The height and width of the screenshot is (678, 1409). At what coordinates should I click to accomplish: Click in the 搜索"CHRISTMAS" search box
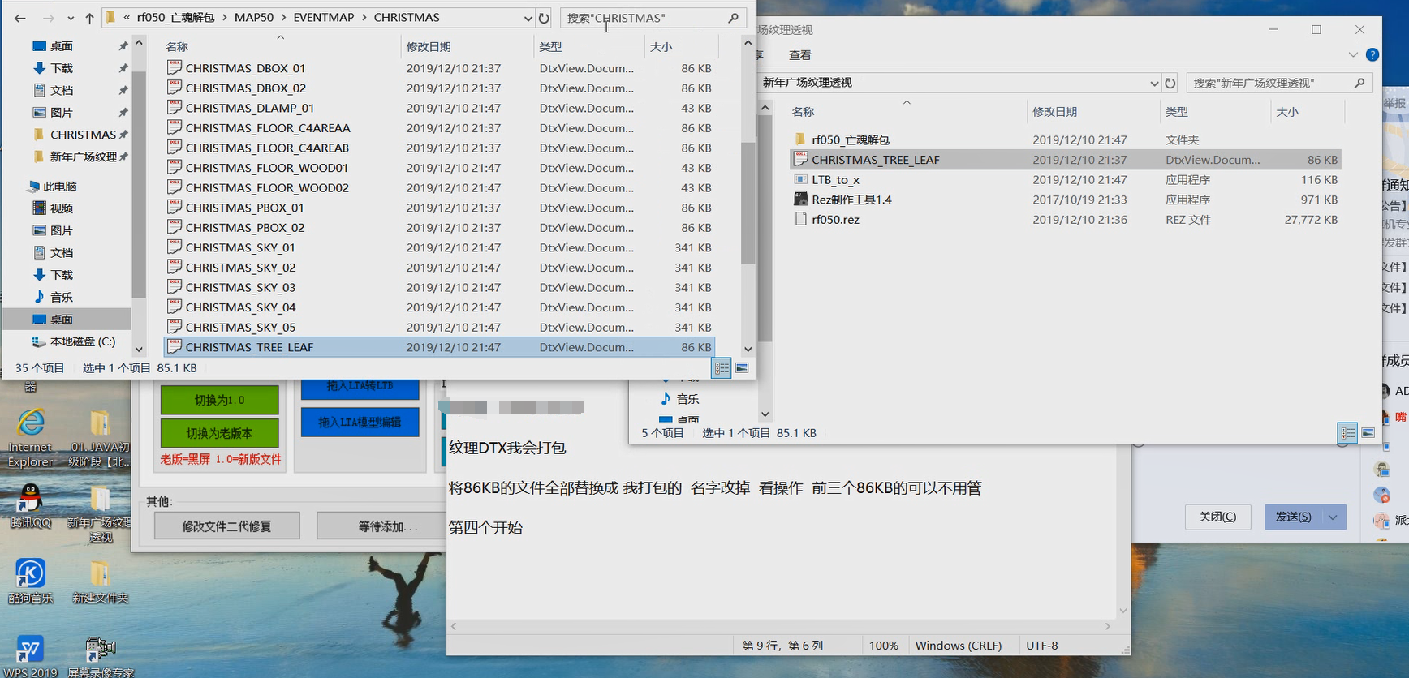[645, 18]
